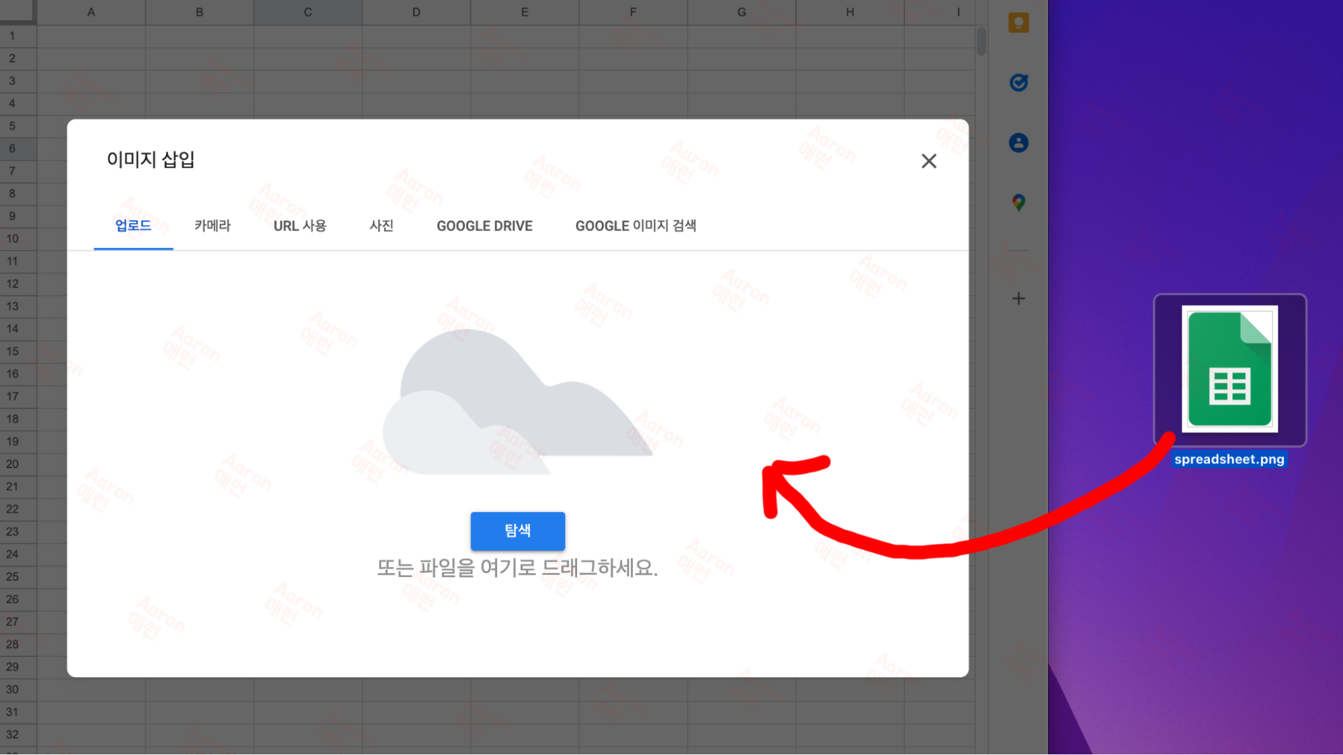
Task: Click the plus icon to get add-ons
Action: point(1019,298)
